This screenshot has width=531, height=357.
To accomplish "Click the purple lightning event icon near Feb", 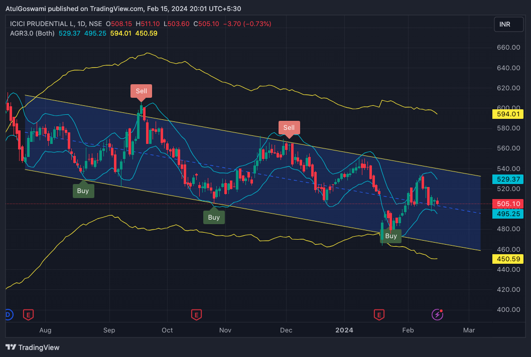I will click(437, 315).
